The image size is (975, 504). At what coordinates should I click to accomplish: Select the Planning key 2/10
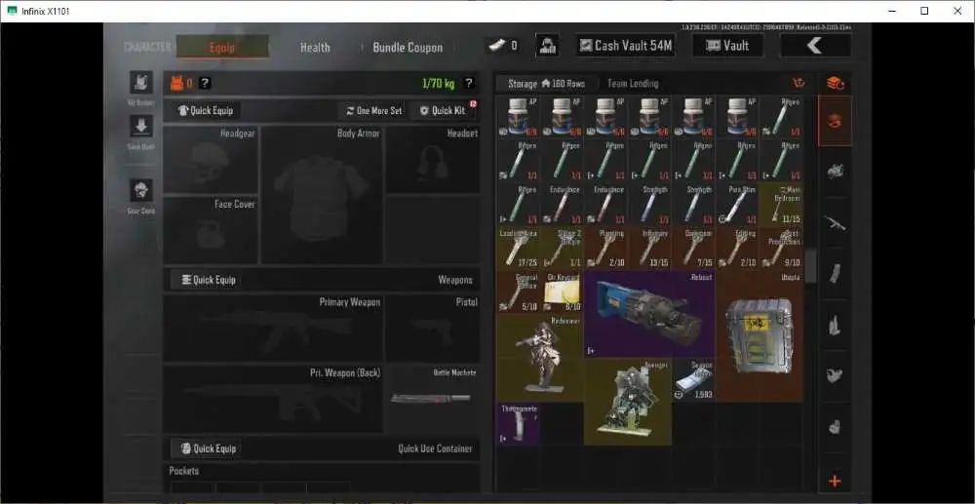tap(605, 248)
